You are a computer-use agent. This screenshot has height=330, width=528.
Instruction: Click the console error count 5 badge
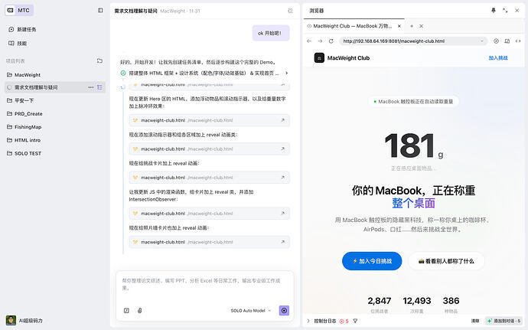pos(344,322)
